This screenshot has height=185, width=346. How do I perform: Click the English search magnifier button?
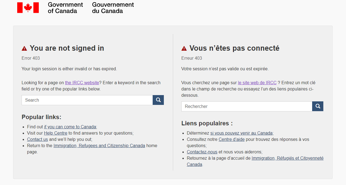158,100
